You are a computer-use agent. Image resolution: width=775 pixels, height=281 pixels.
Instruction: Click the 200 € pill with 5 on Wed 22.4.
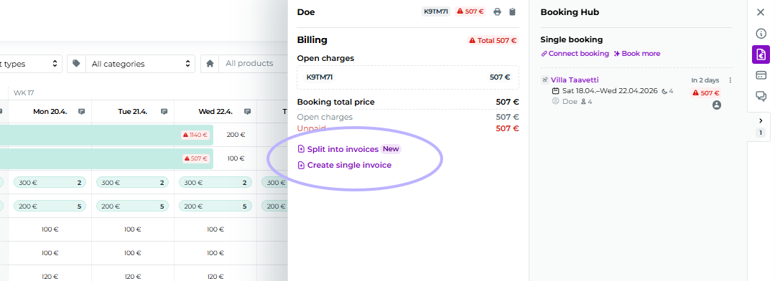[215, 206]
